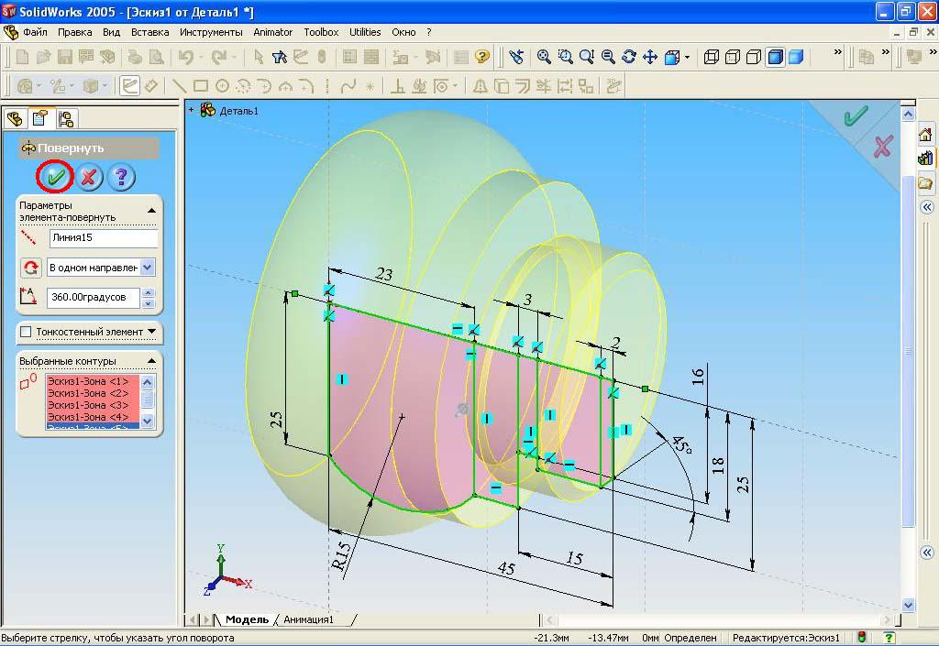
Task: Confirm sketch with corner green checkmark
Action: (856, 116)
